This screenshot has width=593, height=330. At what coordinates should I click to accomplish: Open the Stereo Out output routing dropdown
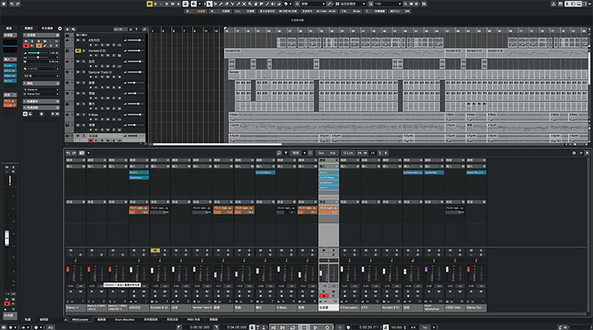tap(42, 94)
